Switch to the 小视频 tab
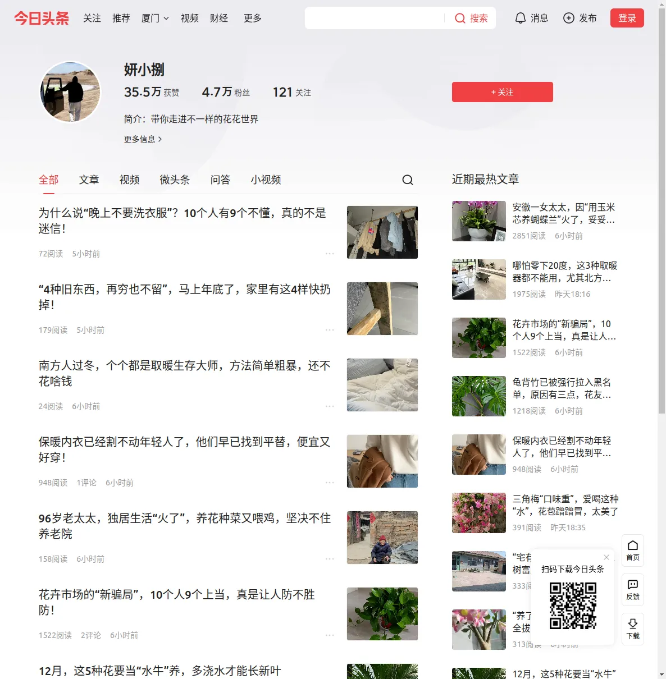 tap(266, 180)
